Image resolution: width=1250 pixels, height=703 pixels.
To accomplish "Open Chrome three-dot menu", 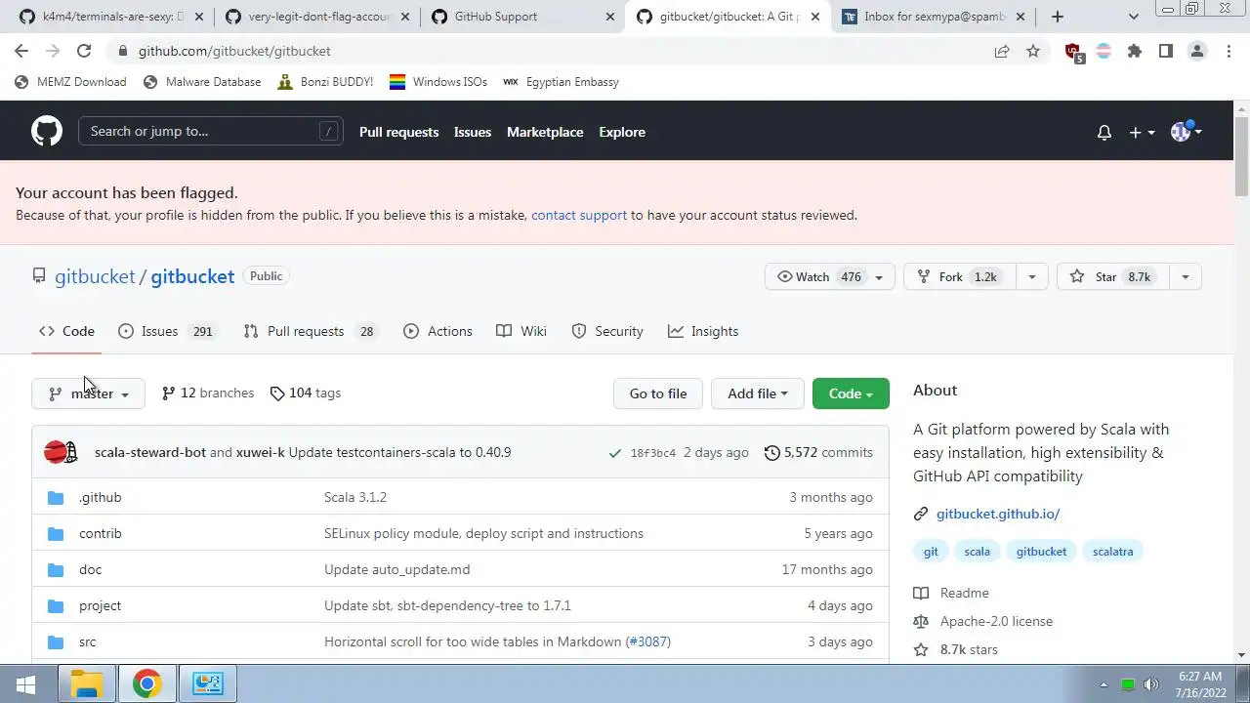I will point(1229,51).
